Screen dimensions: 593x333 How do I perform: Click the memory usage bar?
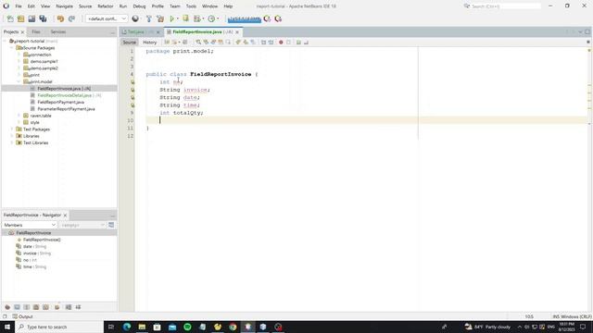pos(245,18)
